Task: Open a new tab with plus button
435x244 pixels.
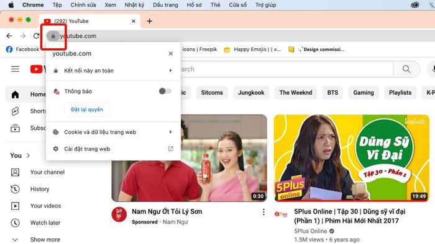Action: (x=150, y=21)
